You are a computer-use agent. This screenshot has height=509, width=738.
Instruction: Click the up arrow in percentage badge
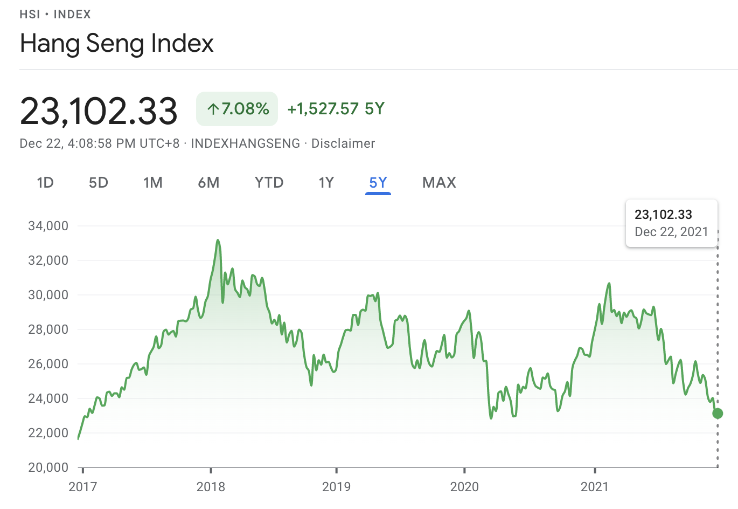point(213,109)
